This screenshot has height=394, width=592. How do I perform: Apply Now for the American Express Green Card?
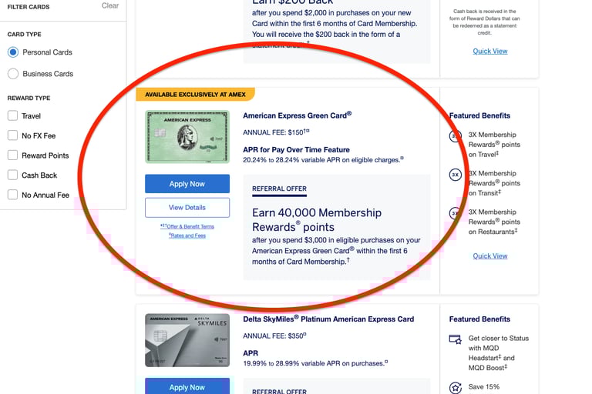click(x=187, y=184)
